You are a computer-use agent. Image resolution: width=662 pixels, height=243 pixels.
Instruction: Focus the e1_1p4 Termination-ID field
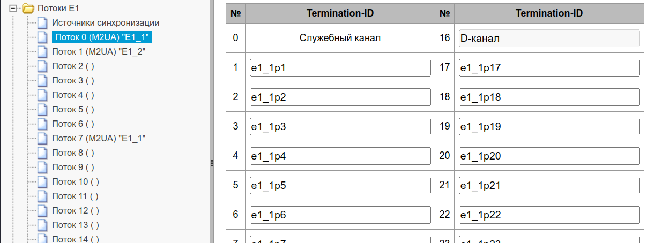click(x=340, y=156)
